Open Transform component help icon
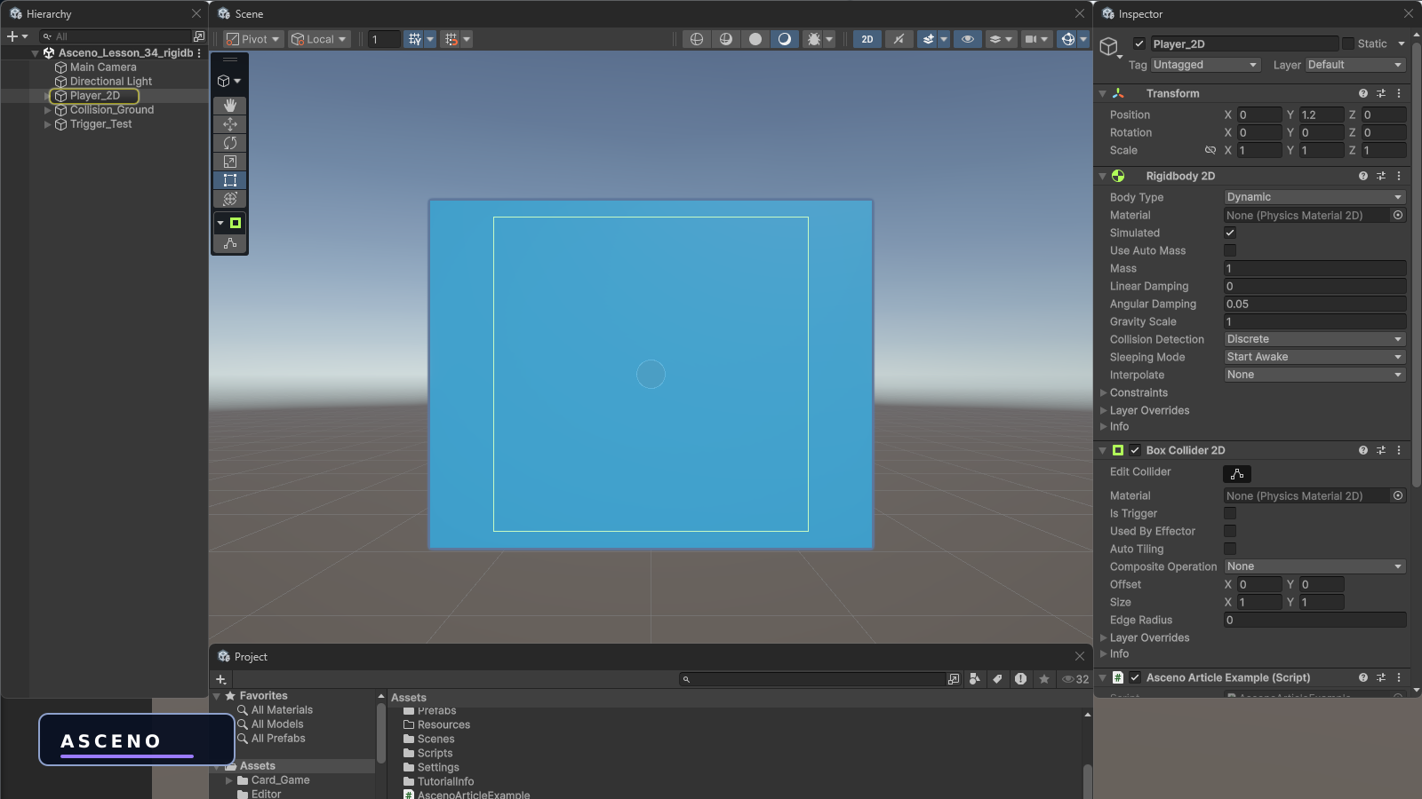Screen dimensions: 1422x799 pos(1363,93)
